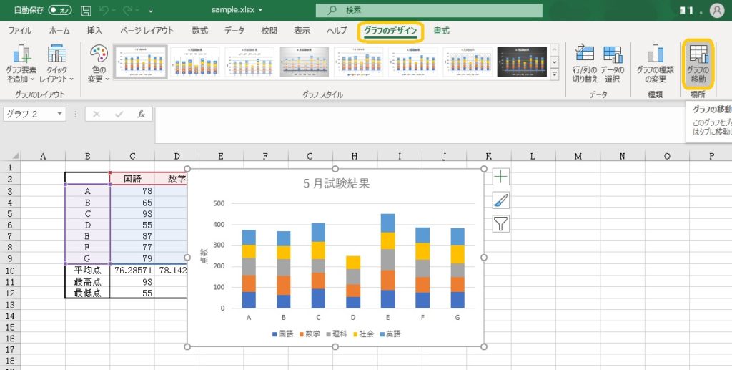Toggle the AutoSave (自動保存) switch
The width and height of the screenshot is (732, 370).
click(x=60, y=11)
